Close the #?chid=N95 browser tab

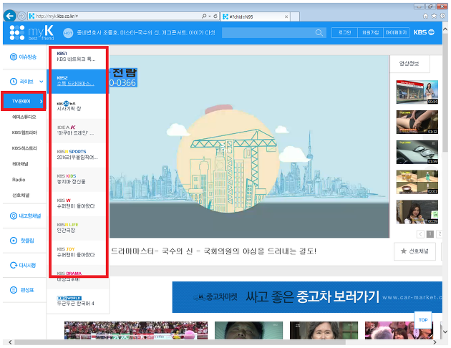(286, 16)
